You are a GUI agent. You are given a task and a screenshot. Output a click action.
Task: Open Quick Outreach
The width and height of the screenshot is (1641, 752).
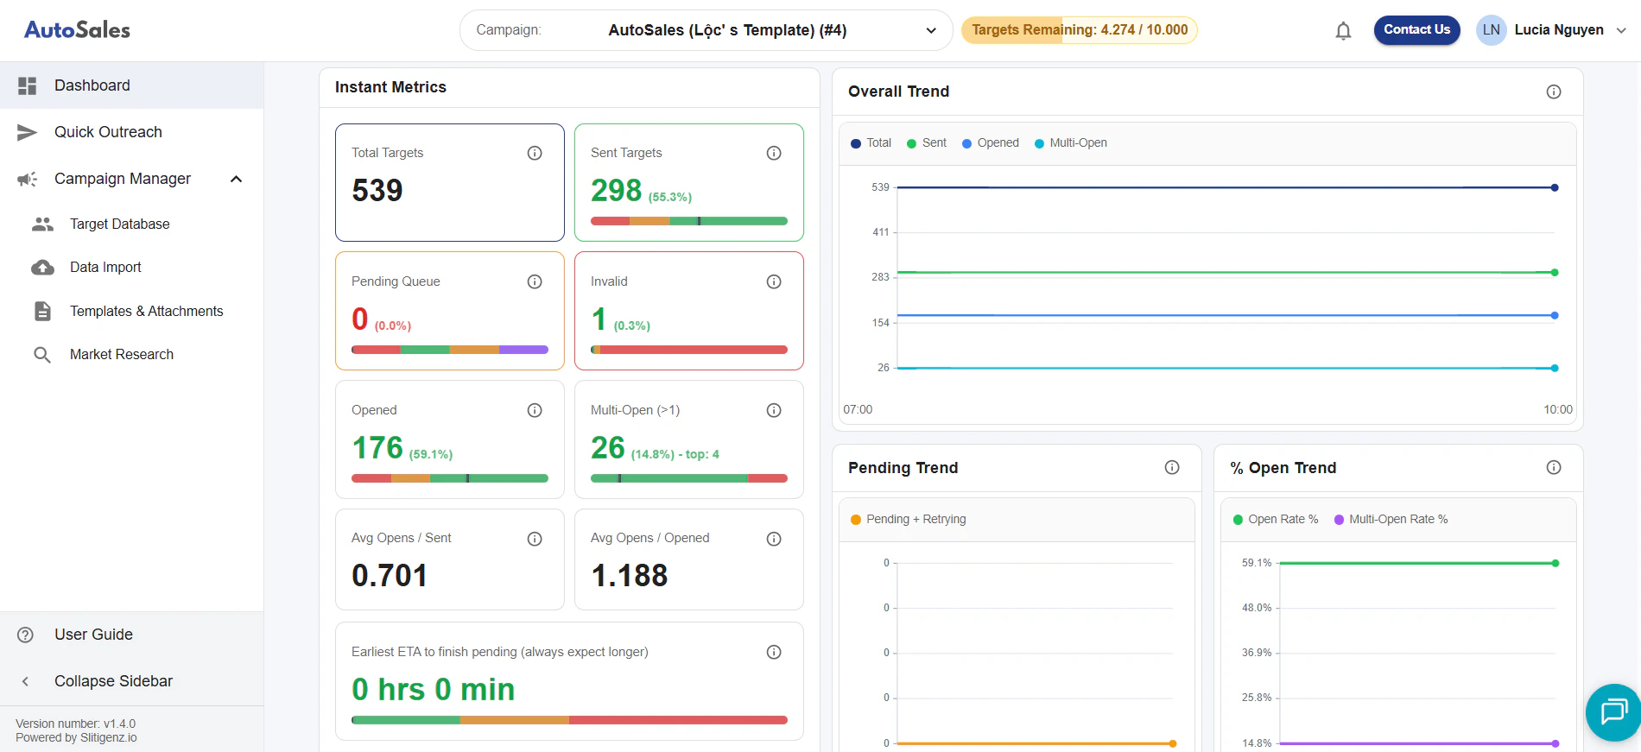tap(131, 132)
